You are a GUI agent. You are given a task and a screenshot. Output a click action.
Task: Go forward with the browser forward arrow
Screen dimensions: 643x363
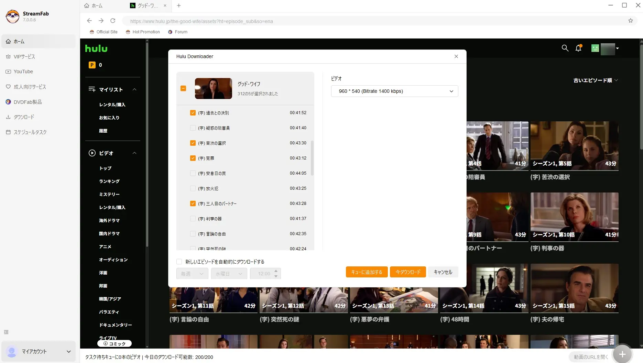(101, 21)
